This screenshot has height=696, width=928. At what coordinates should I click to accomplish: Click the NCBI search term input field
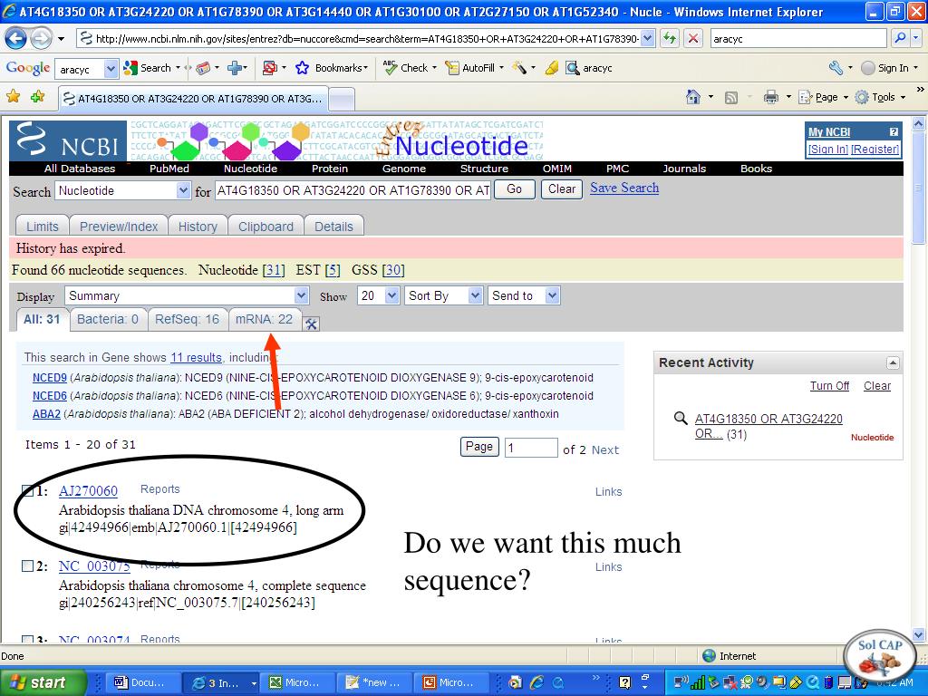tap(353, 190)
